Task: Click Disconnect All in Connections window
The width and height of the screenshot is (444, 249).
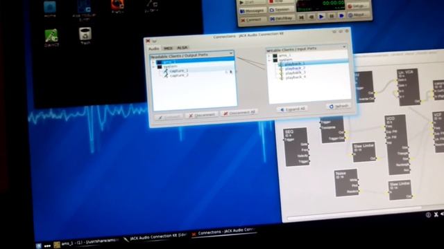Action: click(239, 113)
